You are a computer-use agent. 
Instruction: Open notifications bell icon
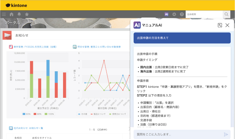pos(19,14)
